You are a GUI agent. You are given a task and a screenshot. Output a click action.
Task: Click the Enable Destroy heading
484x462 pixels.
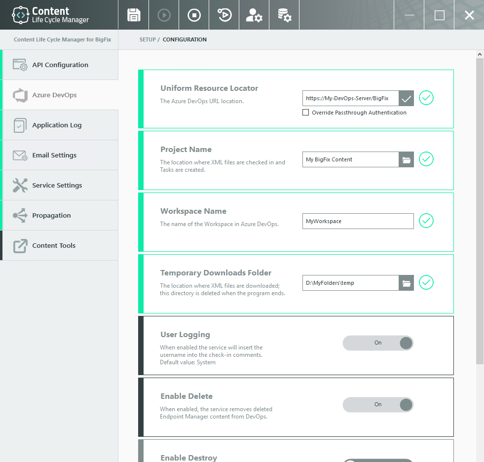click(x=189, y=458)
